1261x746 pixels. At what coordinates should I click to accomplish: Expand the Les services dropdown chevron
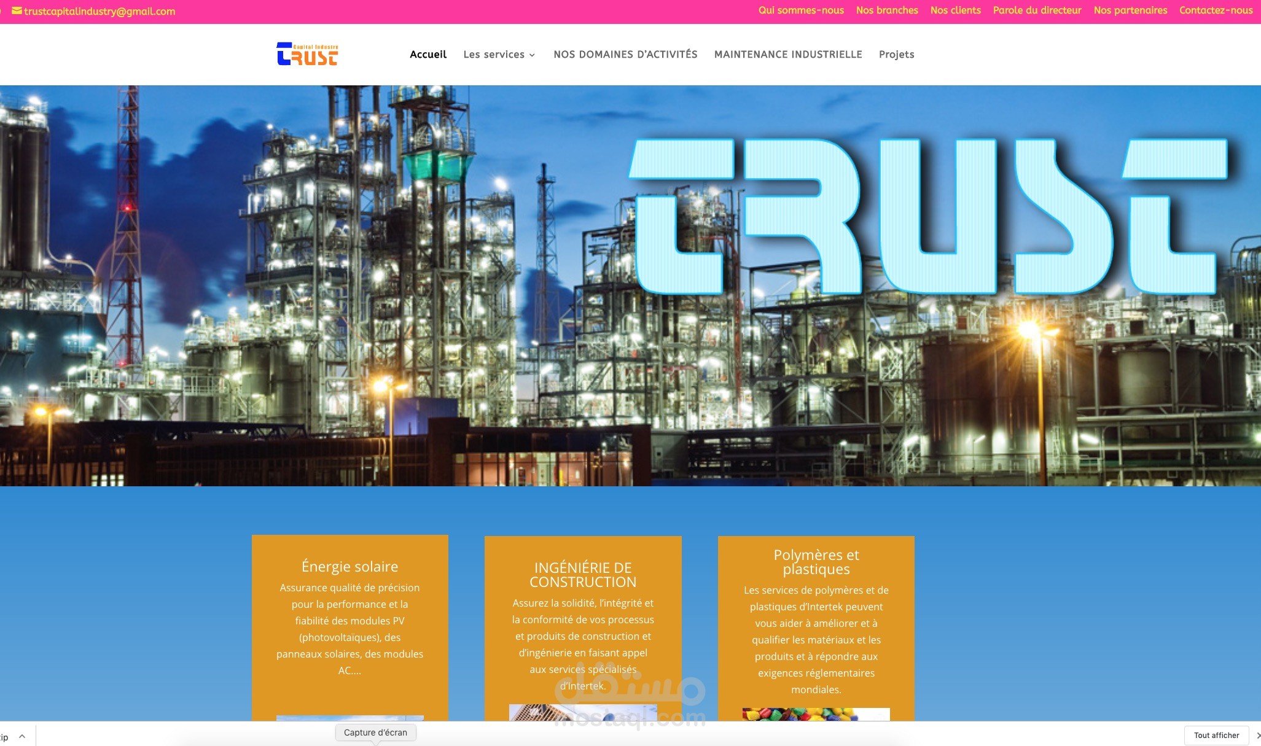pyautogui.click(x=532, y=55)
